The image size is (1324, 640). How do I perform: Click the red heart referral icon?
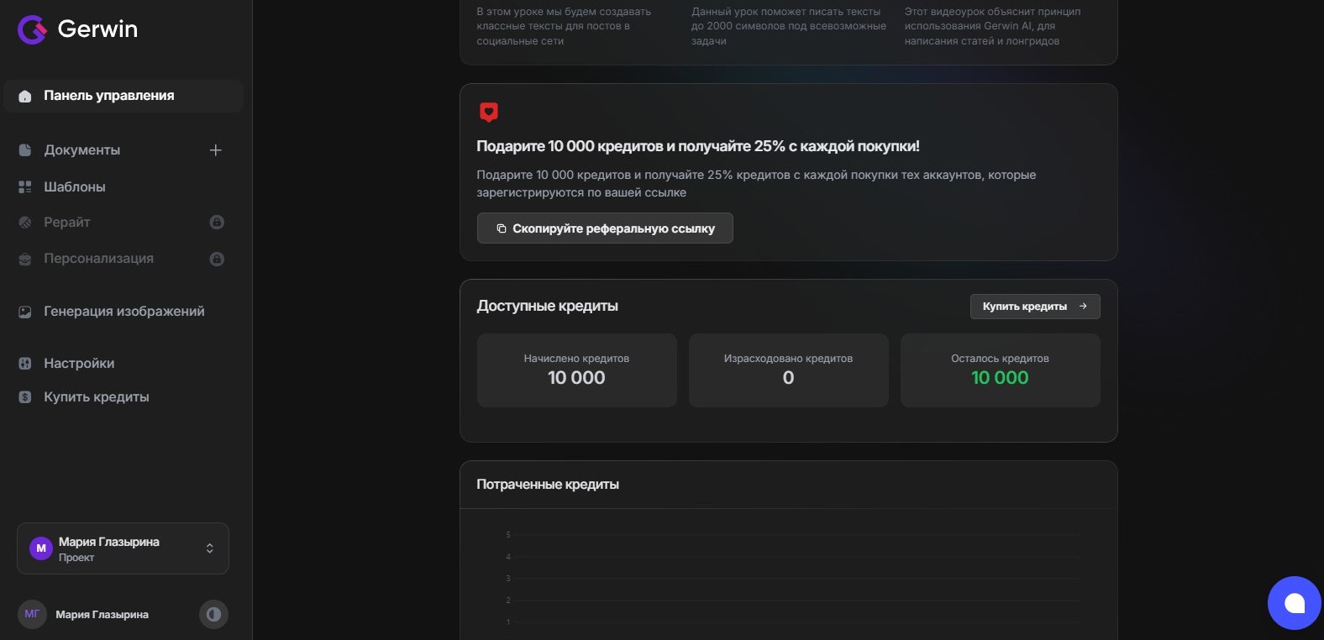click(x=489, y=113)
